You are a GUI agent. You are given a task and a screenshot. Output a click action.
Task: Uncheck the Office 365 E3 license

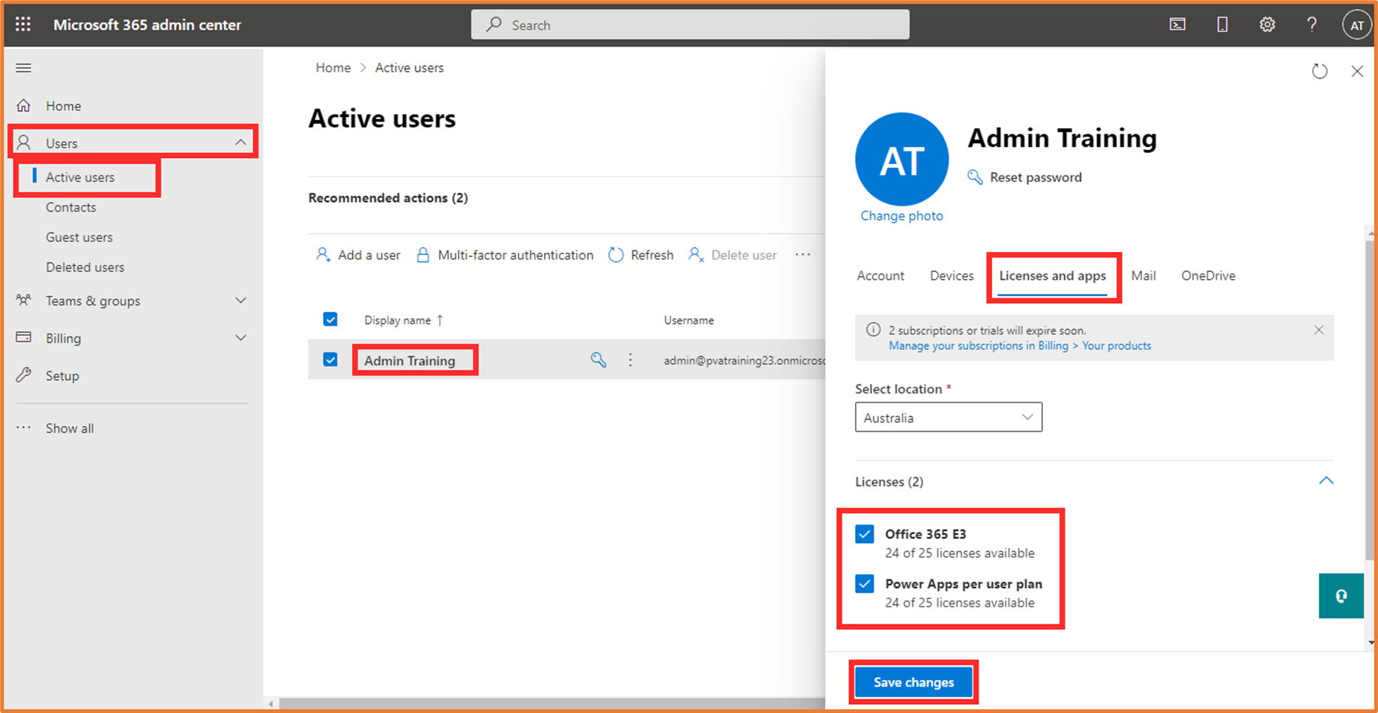coord(865,534)
